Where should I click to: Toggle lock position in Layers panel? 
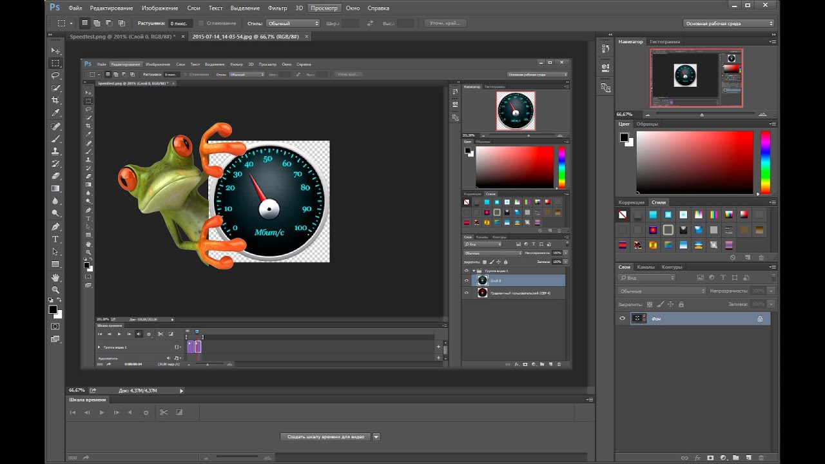[x=670, y=304]
